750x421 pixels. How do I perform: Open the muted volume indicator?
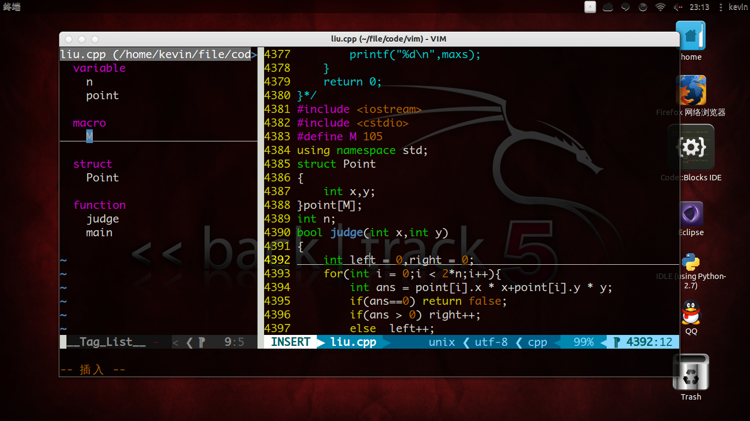678,7
